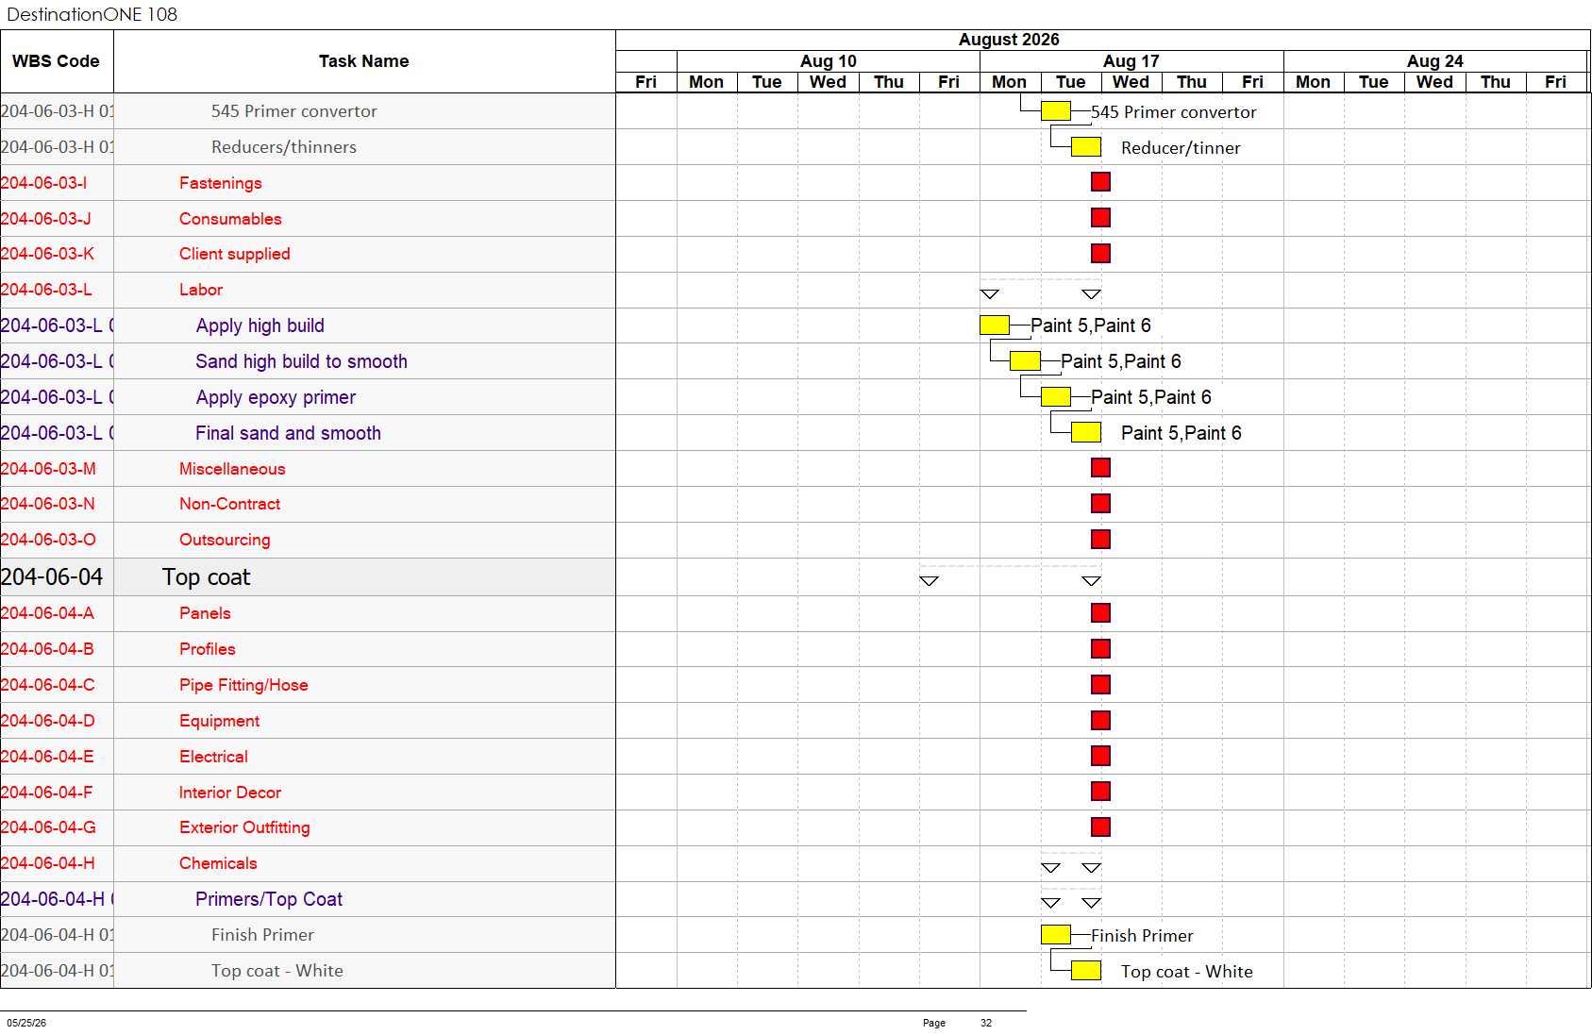Click the yellow bar in the Top coat - White row
The image size is (1592, 1035).
click(x=1086, y=971)
